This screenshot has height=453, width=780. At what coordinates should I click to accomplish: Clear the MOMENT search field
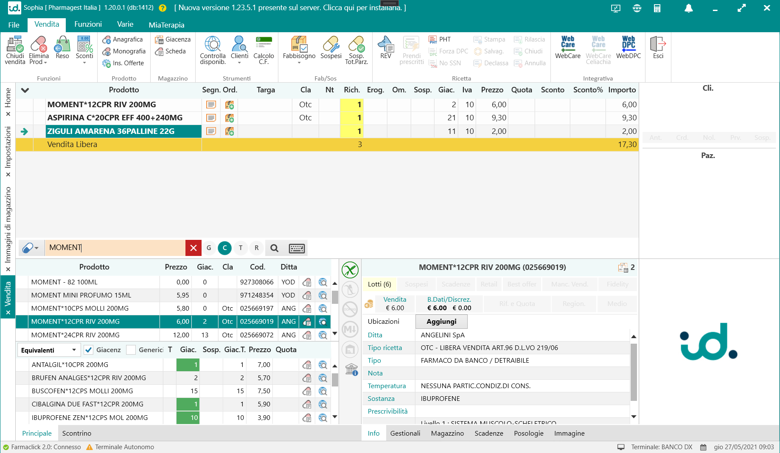click(x=193, y=248)
